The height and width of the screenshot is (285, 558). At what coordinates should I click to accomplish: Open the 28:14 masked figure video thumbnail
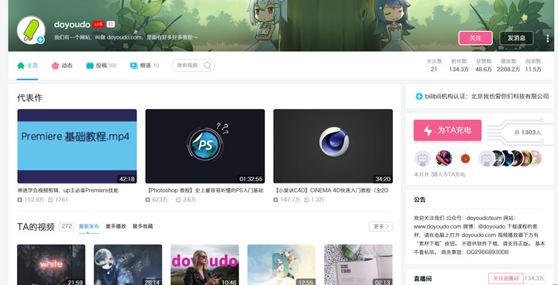click(128, 265)
